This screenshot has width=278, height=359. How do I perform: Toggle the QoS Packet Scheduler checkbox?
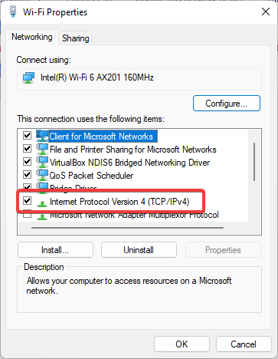[x=27, y=175]
